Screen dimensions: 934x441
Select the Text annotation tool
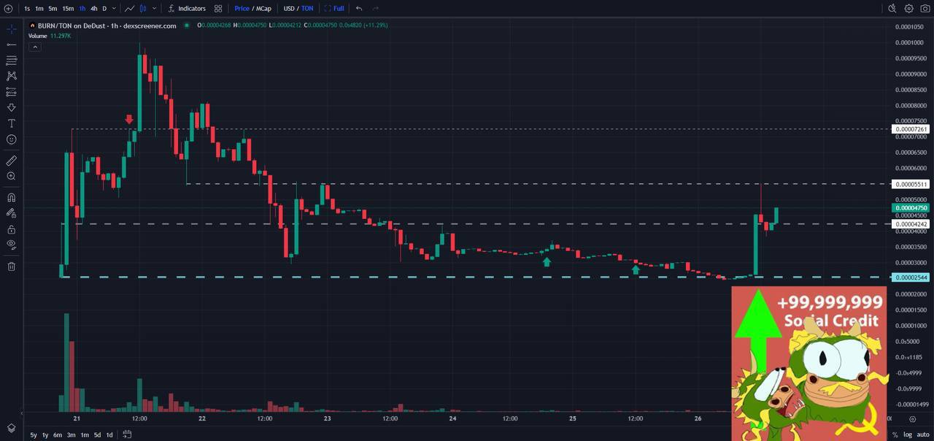tap(11, 123)
